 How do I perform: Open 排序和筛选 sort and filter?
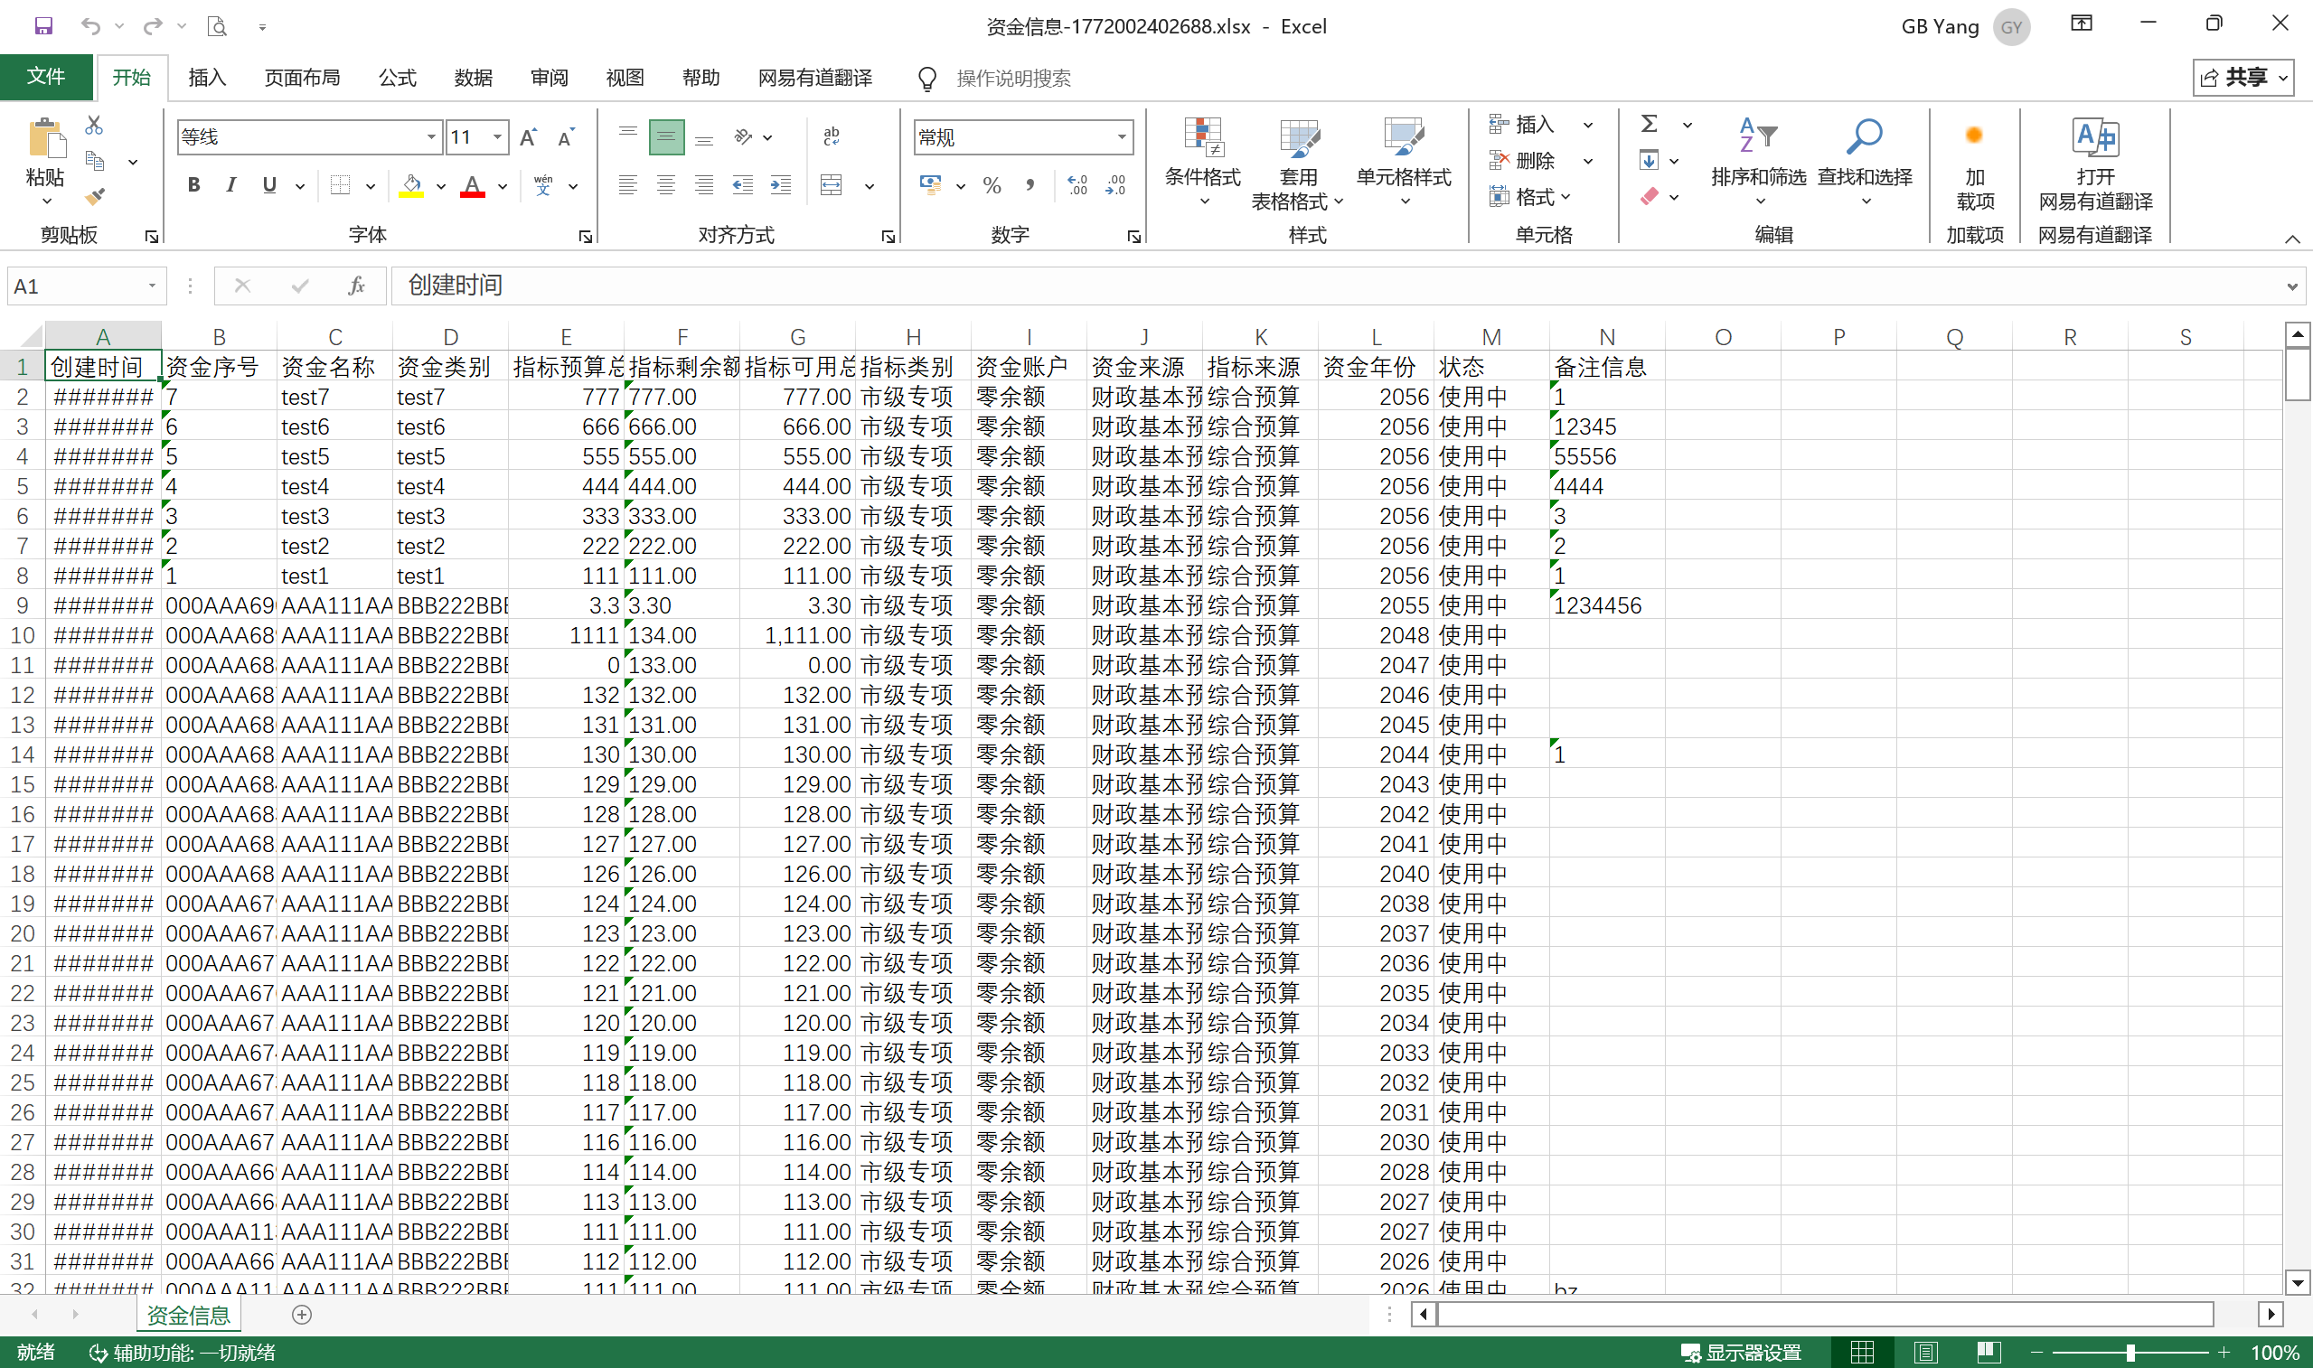(x=1758, y=161)
